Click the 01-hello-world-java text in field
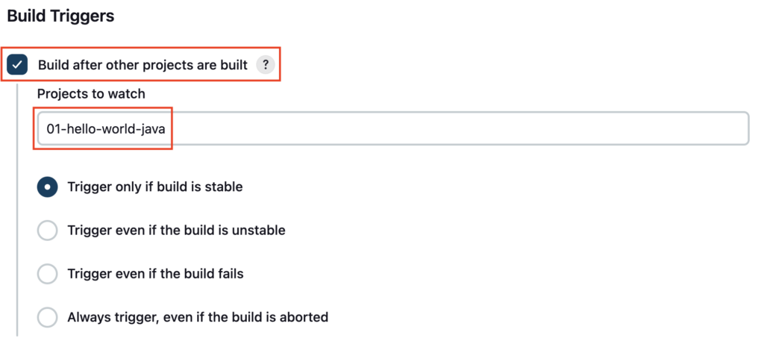The height and width of the screenshot is (341, 764). coord(106,130)
